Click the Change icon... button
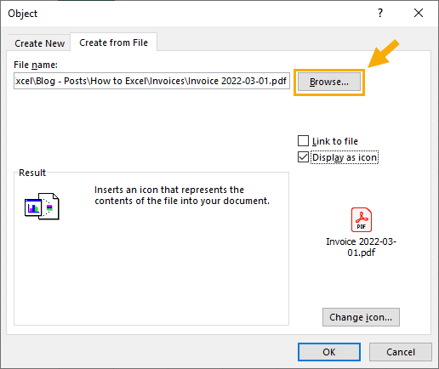The image size is (439, 369). click(x=361, y=317)
